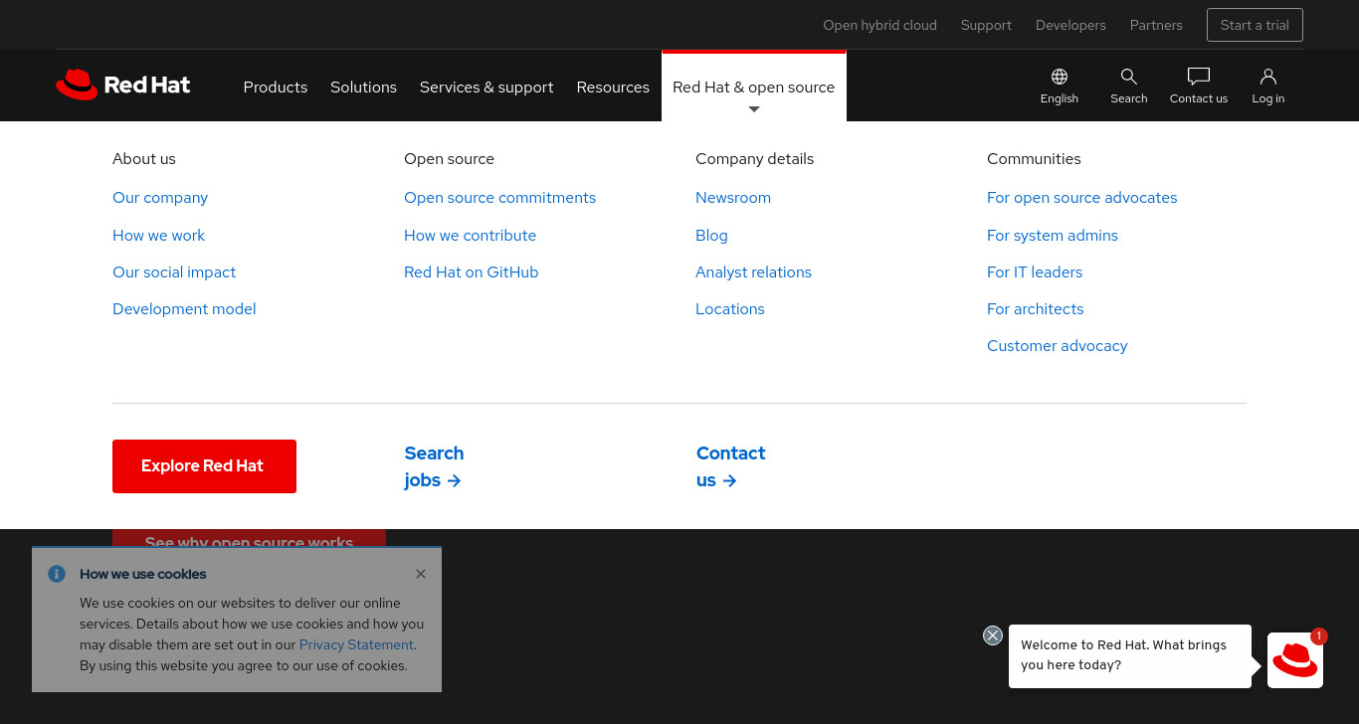
Task: Open Red Hat on GitHub link
Action: pyautogui.click(x=471, y=271)
